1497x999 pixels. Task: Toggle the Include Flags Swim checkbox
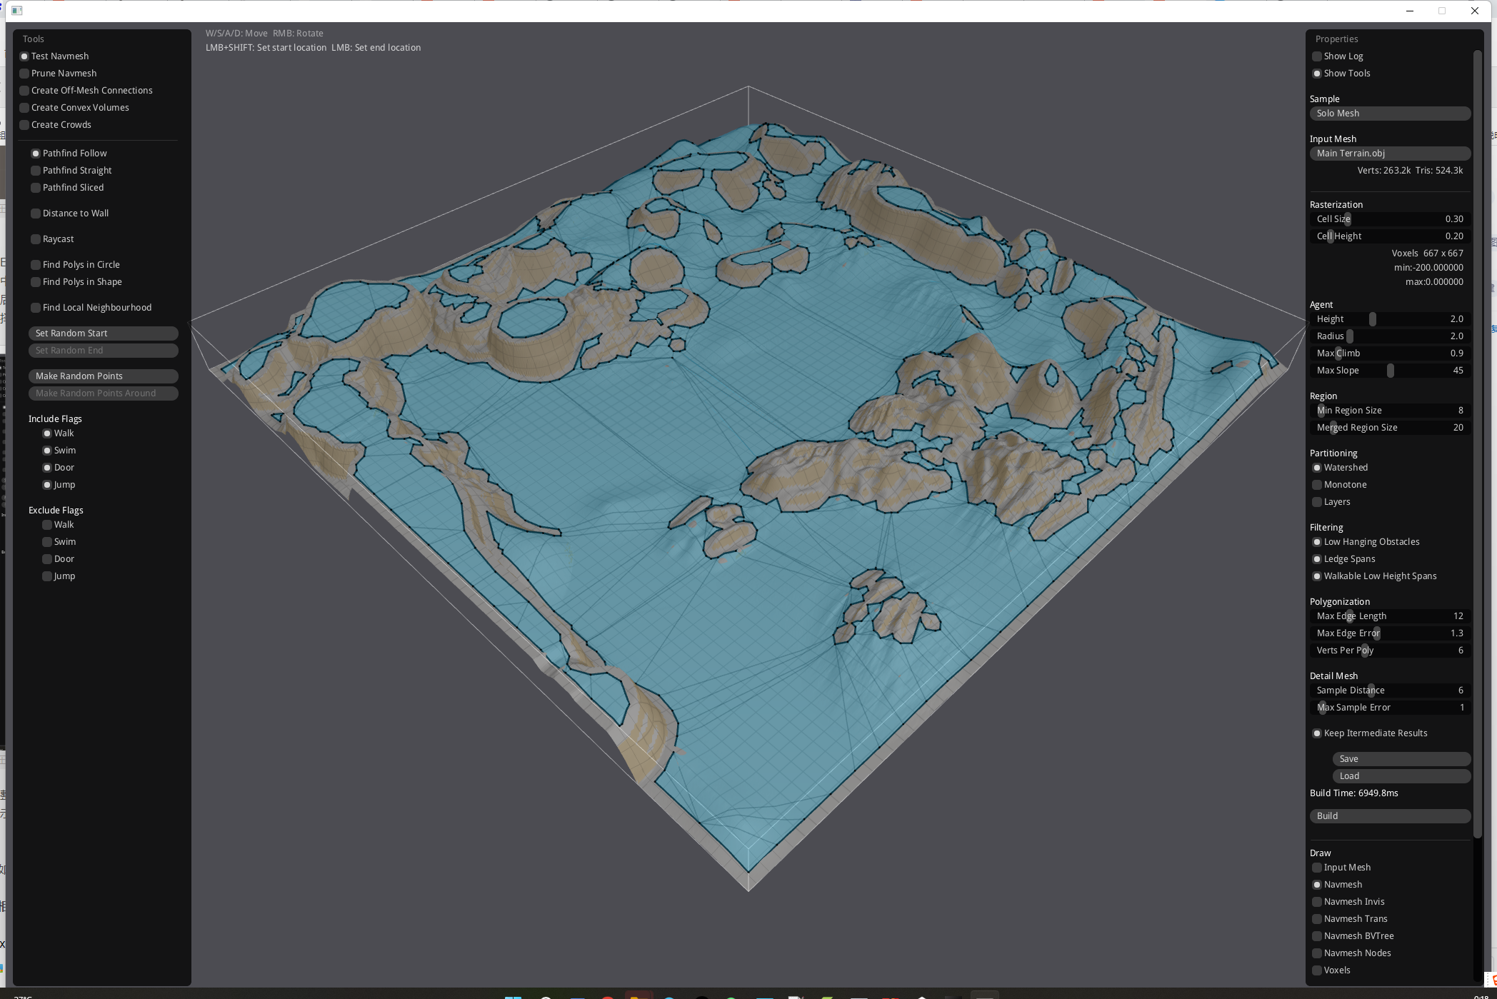(x=47, y=451)
